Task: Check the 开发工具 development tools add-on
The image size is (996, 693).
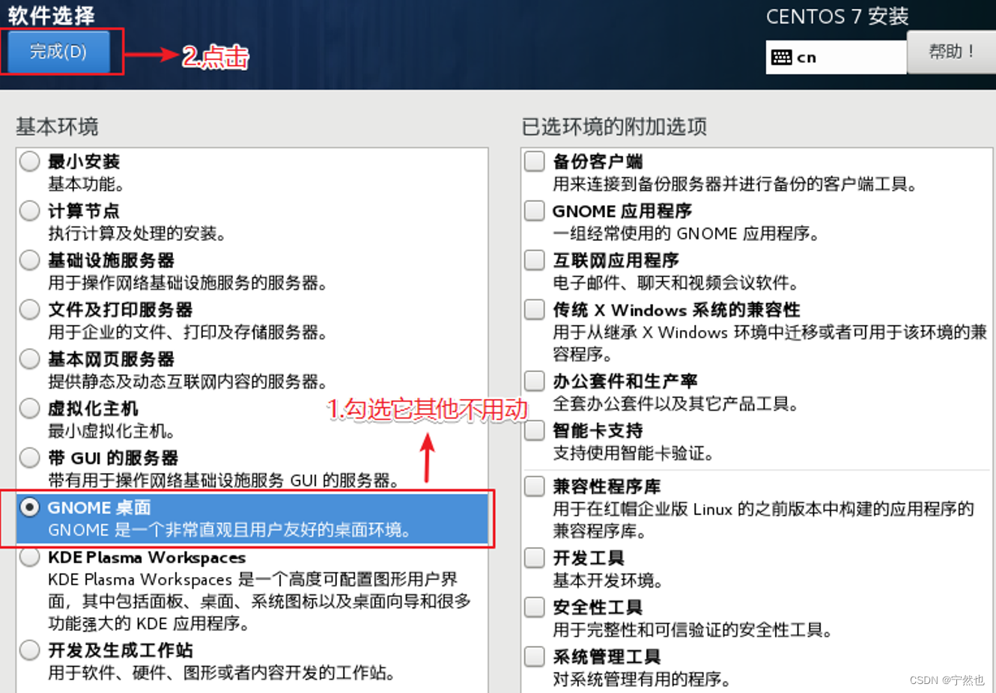Action: pyautogui.click(x=534, y=558)
